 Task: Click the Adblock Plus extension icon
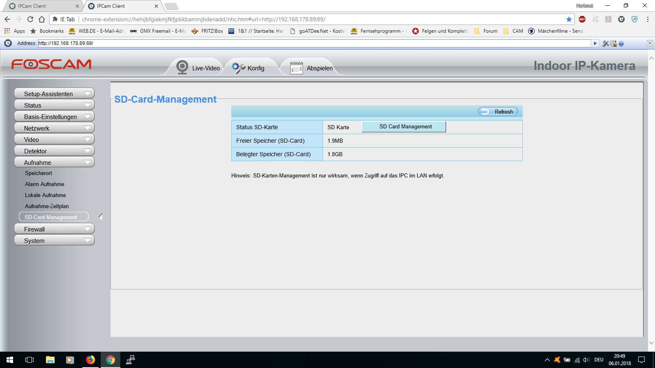pos(582,19)
